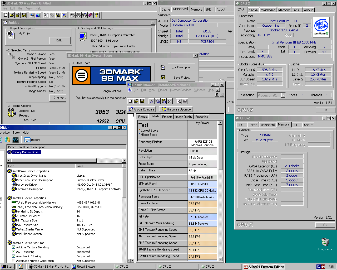Click the Cut scissors icon in Result Browser
The width and height of the screenshot is (337, 270).
(x=151, y=101)
